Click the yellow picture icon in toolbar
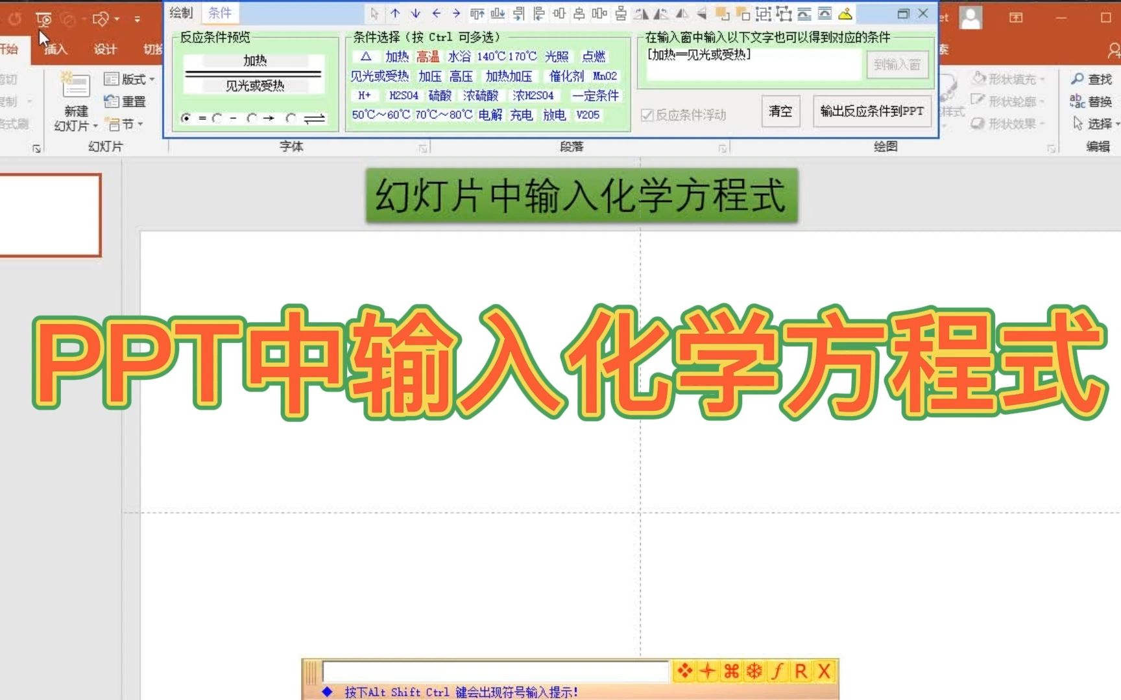The width and height of the screenshot is (1121, 700). click(x=845, y=13)
